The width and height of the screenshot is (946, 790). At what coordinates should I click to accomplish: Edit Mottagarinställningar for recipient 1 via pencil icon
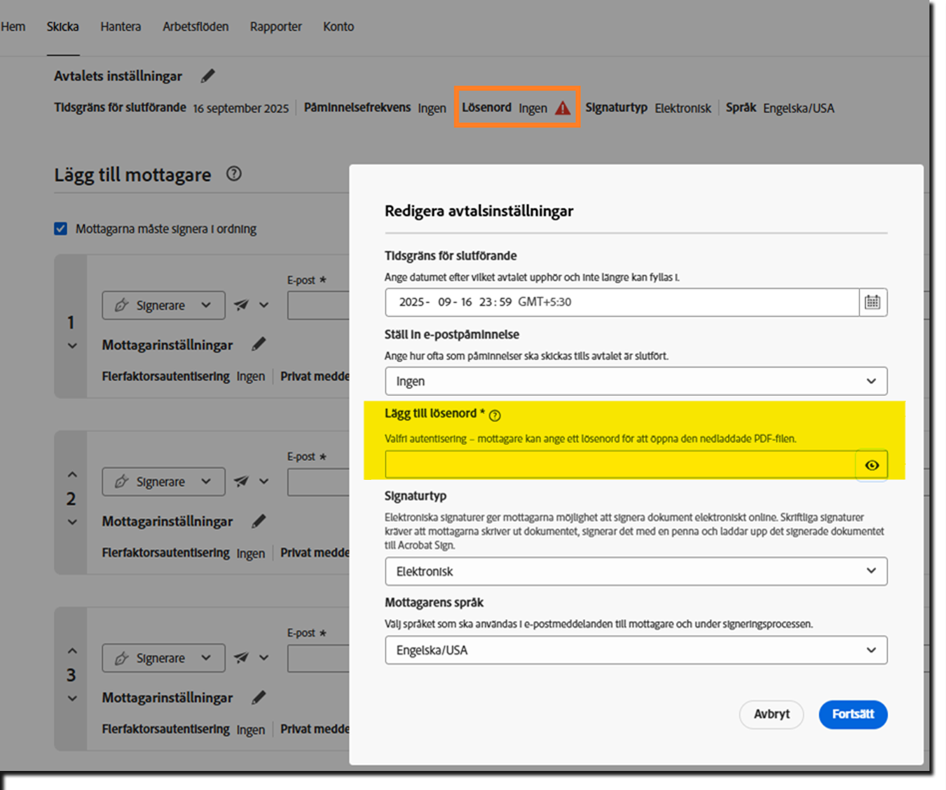[x=258, y=344]
